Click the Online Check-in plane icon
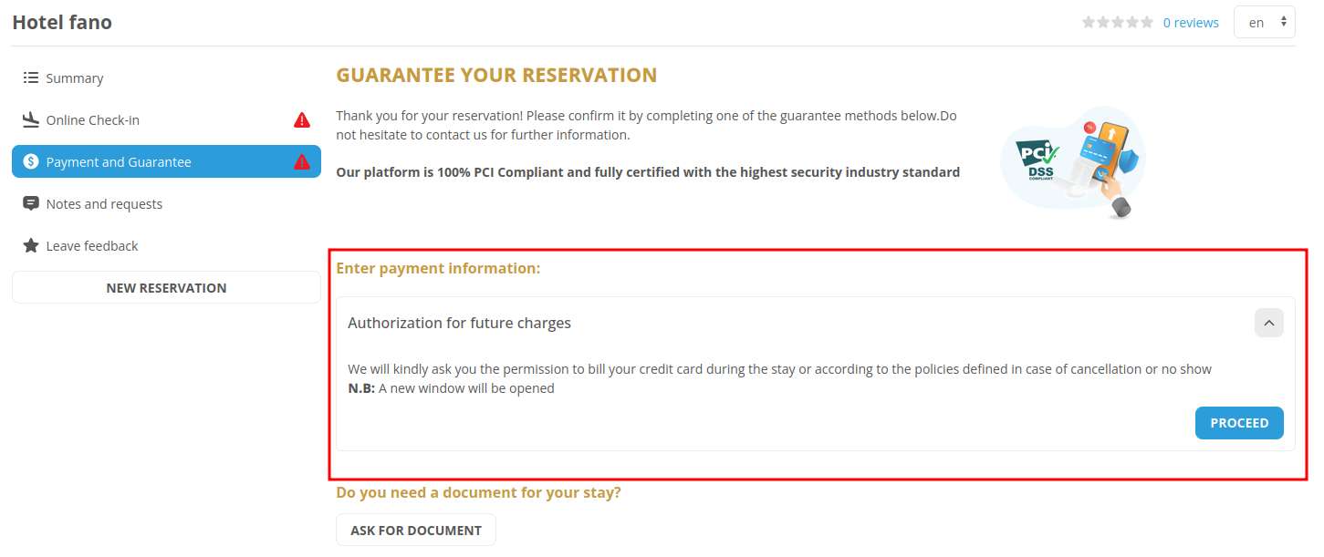Image resolution: width=1324 pixels, height=557 pixels. point(31,119)
